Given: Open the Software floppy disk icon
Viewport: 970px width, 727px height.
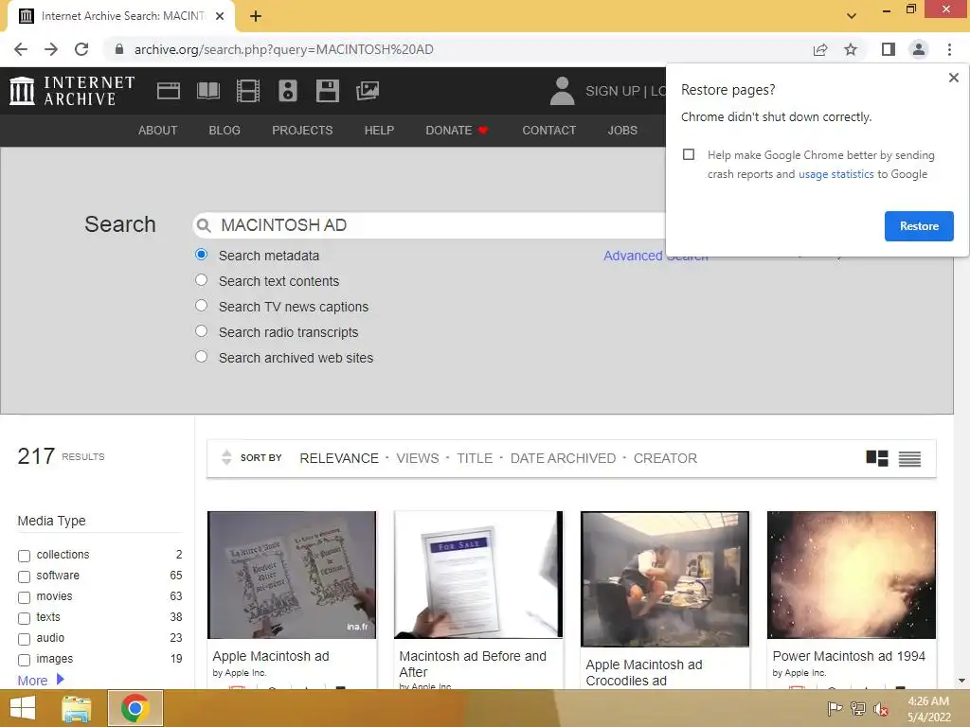Looking at the screenshot, I should tap(327, 91).
